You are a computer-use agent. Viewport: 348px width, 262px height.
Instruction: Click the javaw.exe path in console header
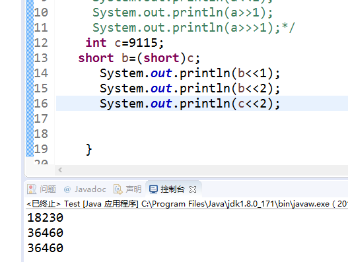[235, 204]
